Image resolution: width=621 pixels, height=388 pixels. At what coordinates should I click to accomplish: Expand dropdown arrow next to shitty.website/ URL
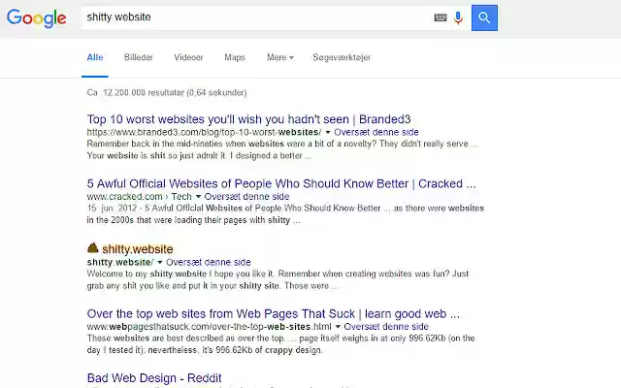point(159,263)
